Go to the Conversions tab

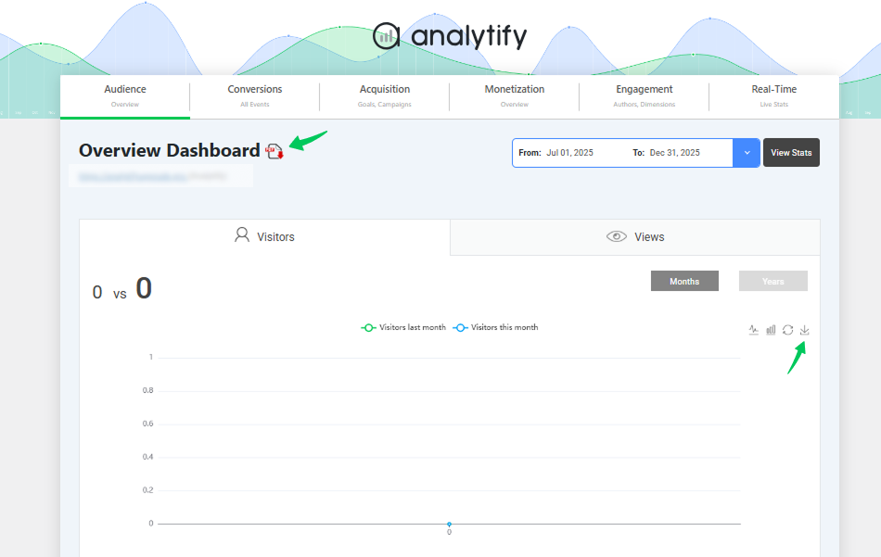click(255, 95)
